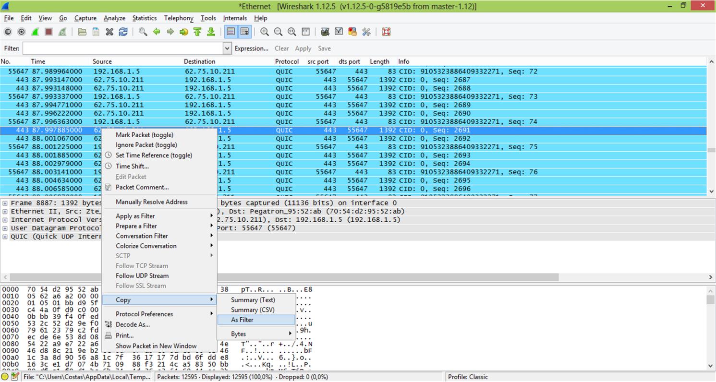Go back in packet history arrow
716x382 pixels.
(157, 32)
